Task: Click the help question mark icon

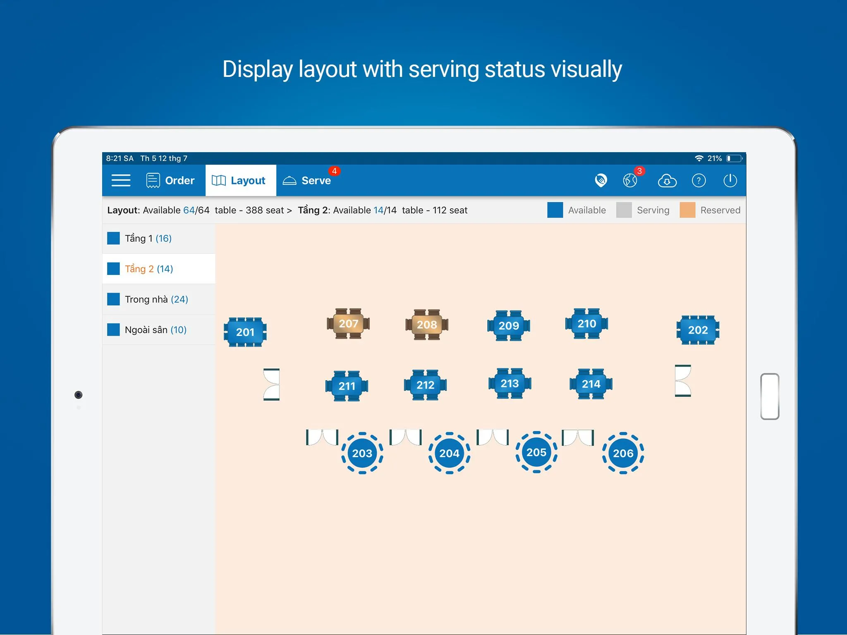Action: pos(698,181)
